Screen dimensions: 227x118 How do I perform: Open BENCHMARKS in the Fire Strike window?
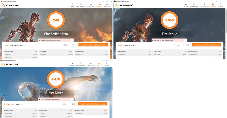pyautogui.click(x=194, y=5)
